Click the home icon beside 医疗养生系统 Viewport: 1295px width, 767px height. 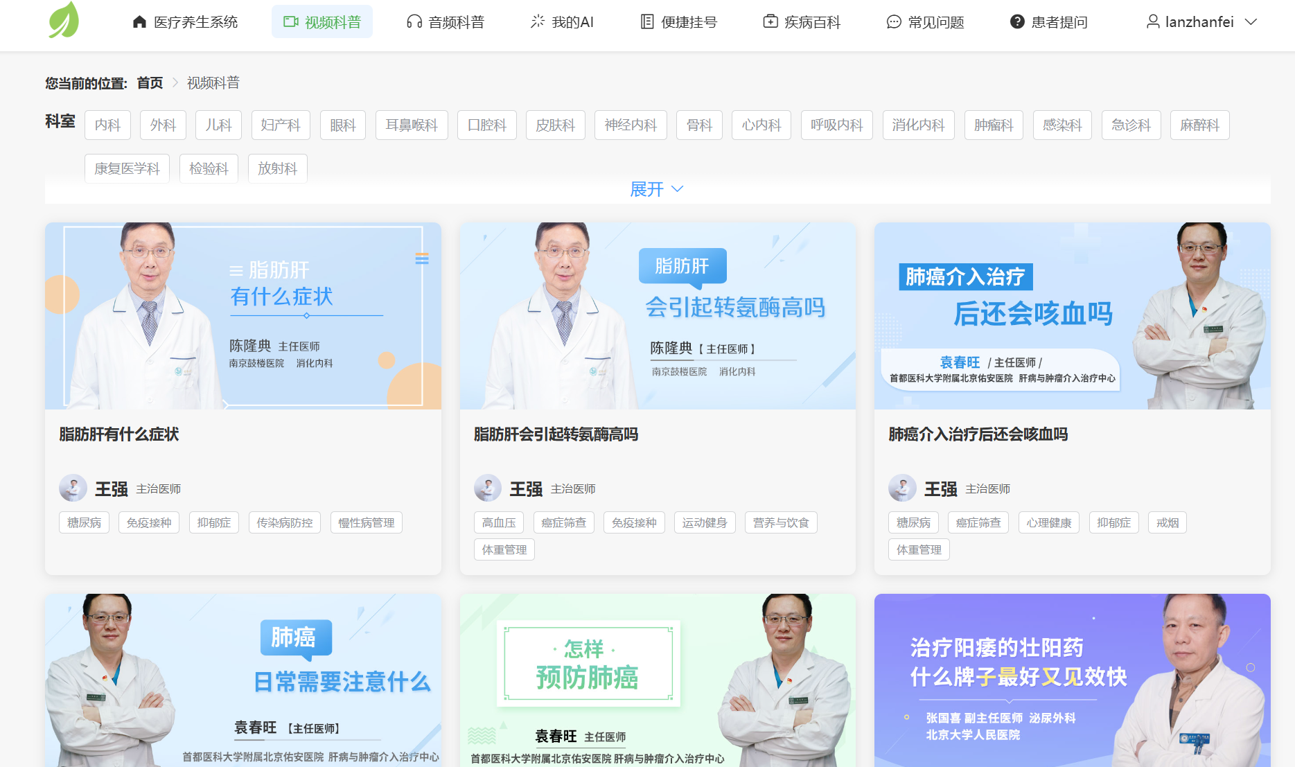point(140,22)
